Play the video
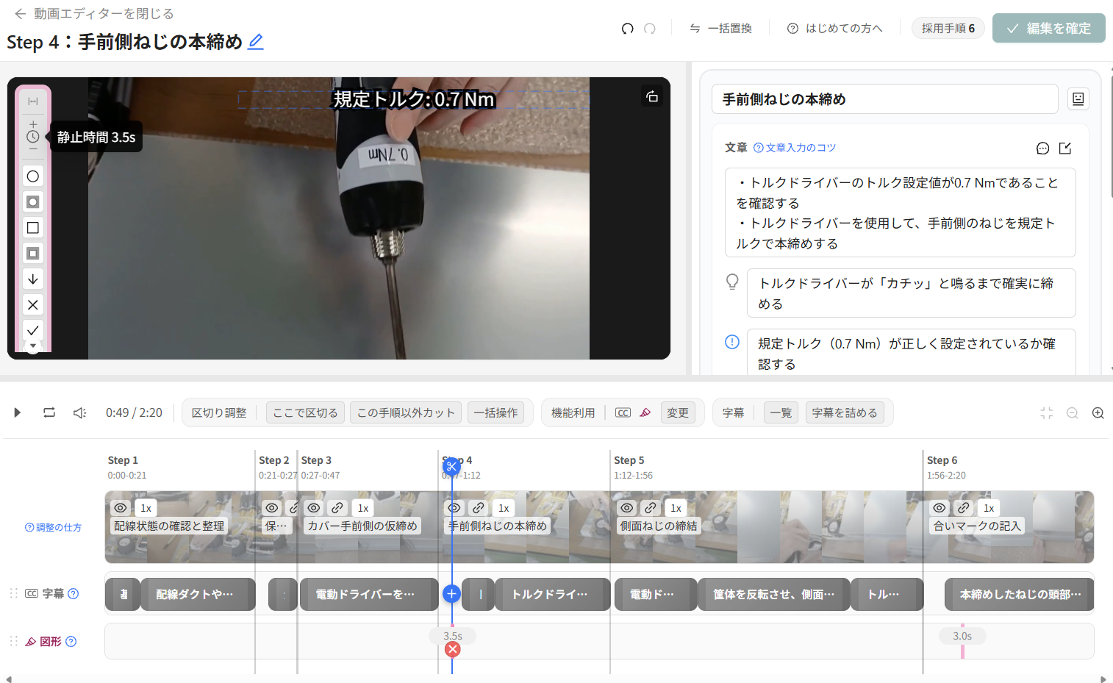The height and width of the screenshot is (683, 1113). coord(17,413)
